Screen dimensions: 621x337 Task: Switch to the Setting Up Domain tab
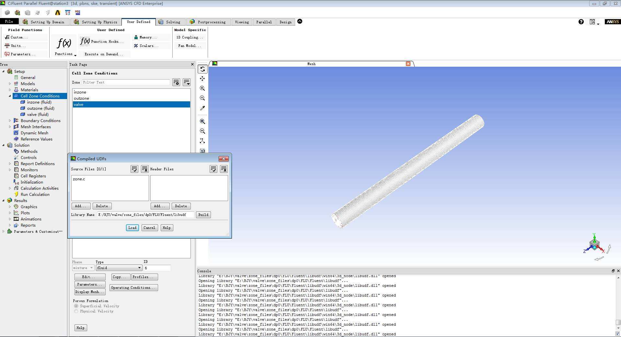click(44, 22)
